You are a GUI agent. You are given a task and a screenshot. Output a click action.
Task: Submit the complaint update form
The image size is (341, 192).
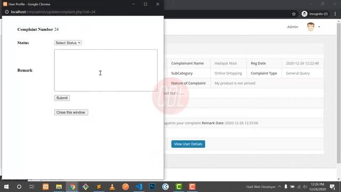click(x=62, y=98)
